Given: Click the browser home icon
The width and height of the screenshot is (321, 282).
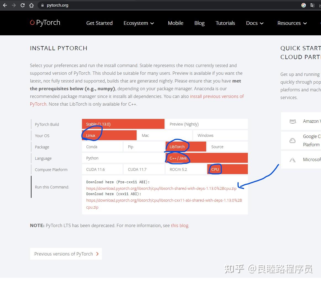Looking at the screenshot, I should [x=31, y=5].
